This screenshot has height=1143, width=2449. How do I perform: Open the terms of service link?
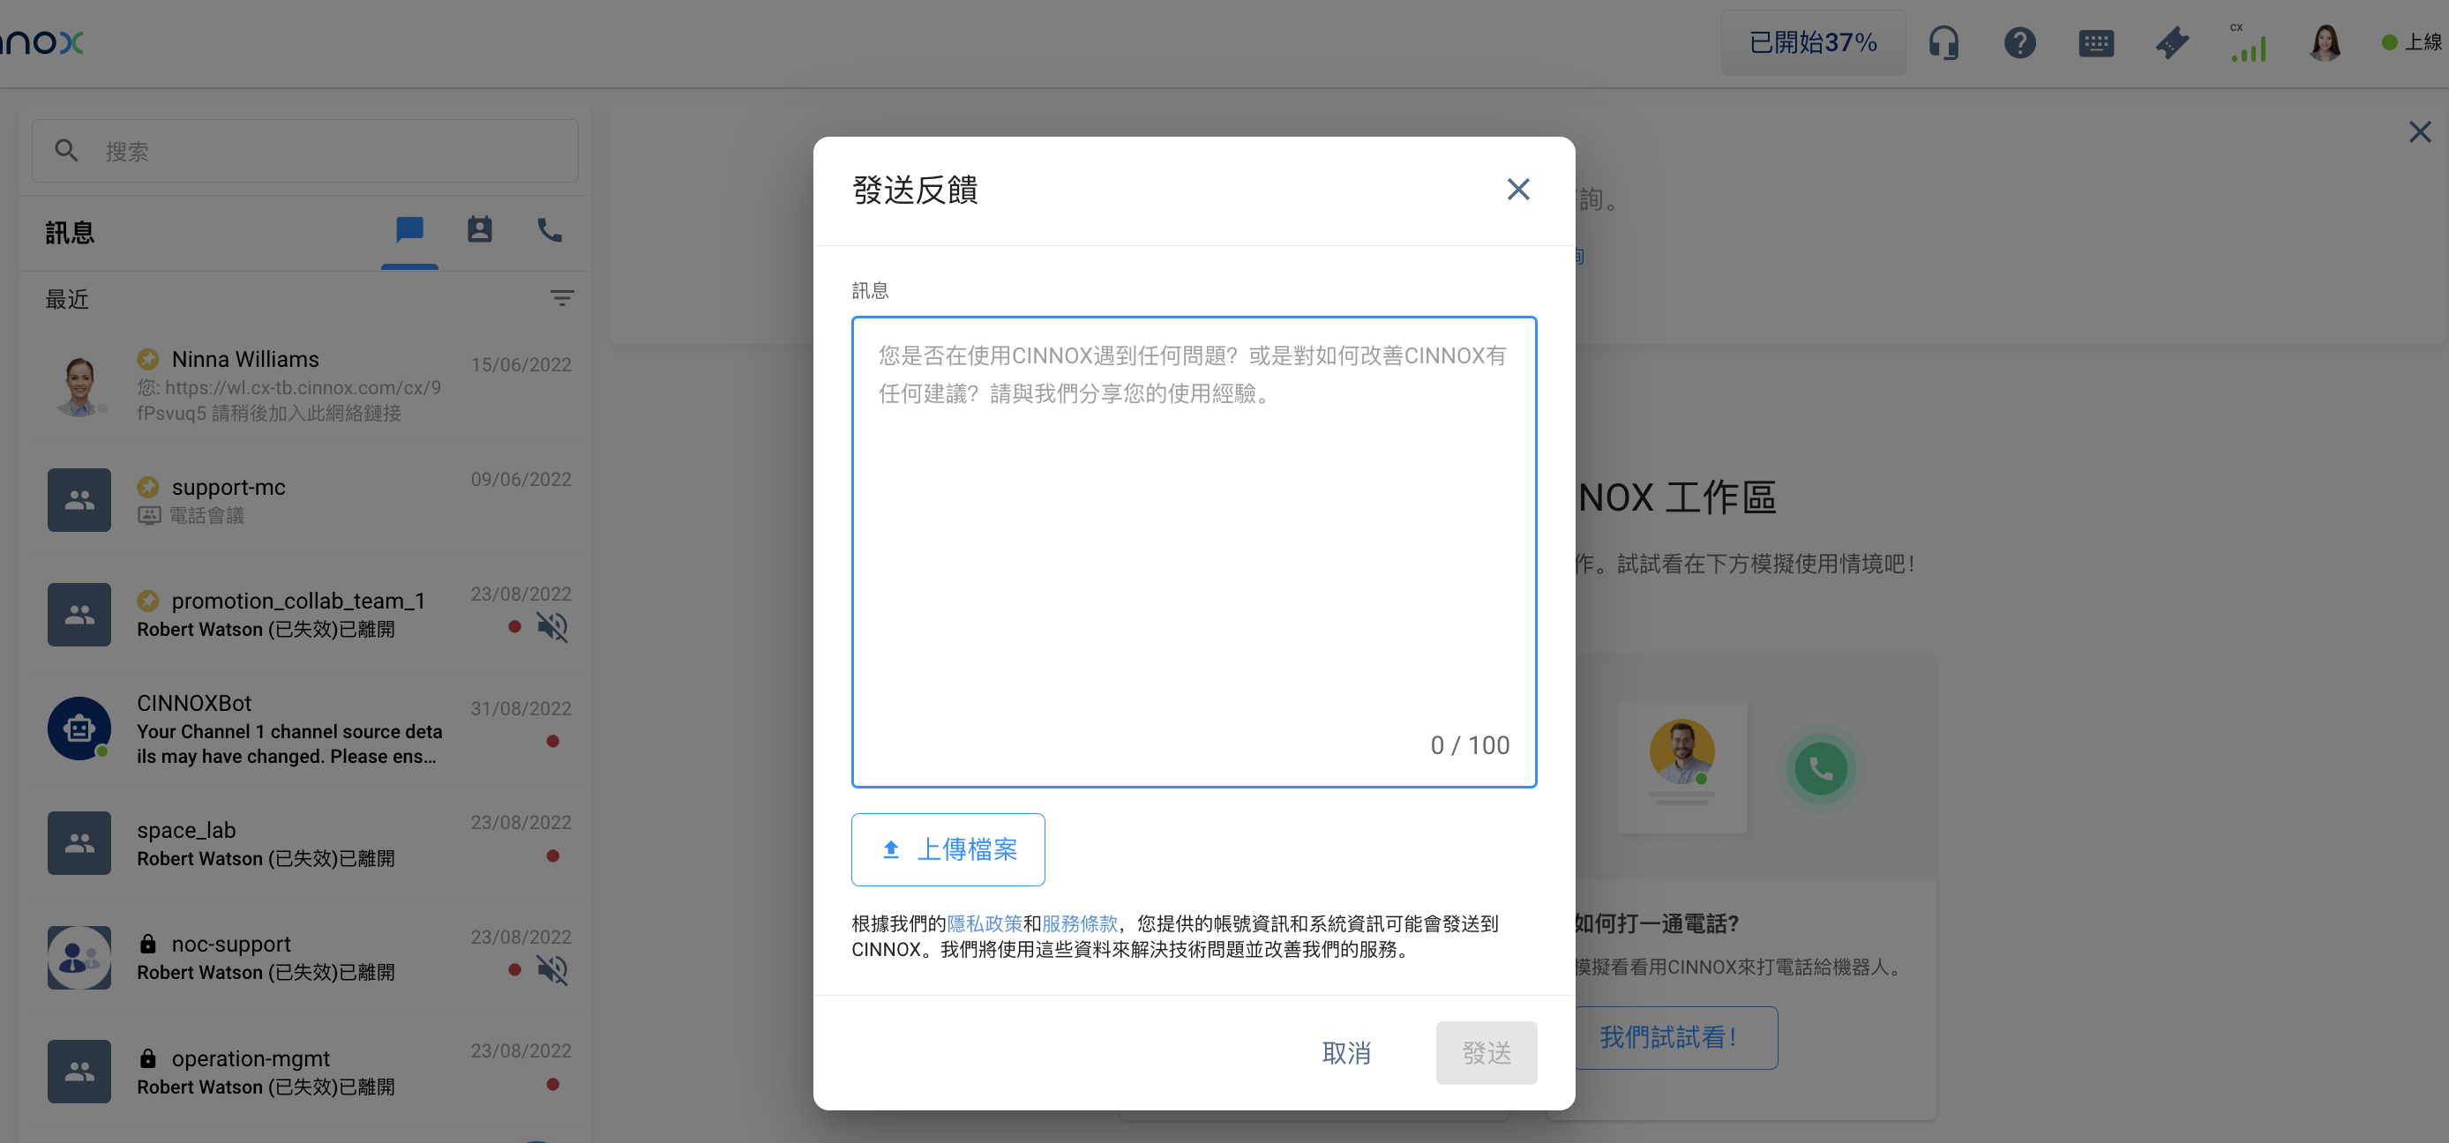click(x=1079, y=923)
